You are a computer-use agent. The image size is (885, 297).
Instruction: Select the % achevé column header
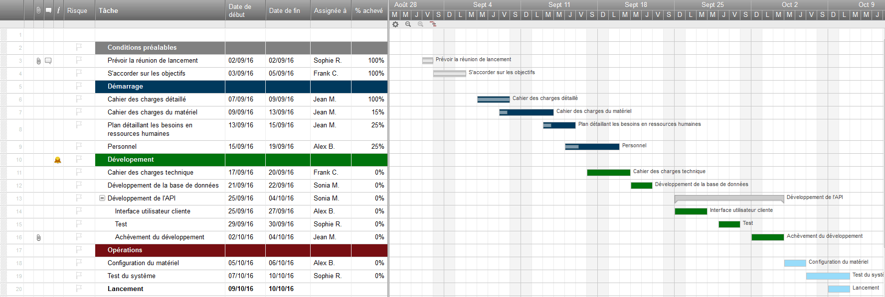coord(369,10)
